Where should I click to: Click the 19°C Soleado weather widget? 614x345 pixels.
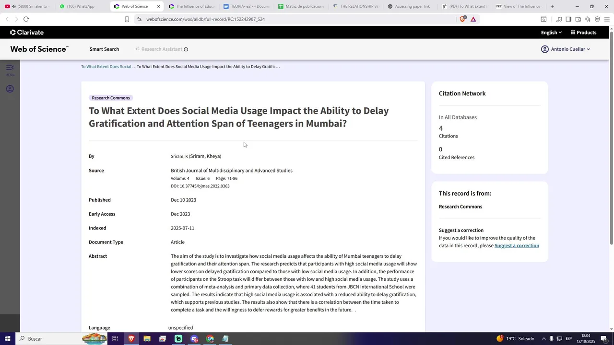515,339
